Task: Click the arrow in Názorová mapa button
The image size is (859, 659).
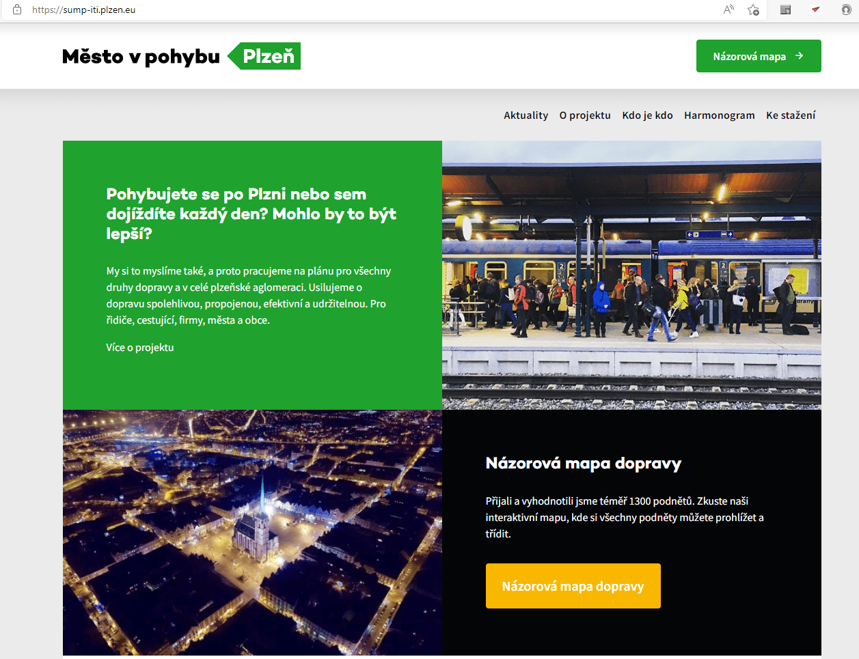Action: [799, 56]
